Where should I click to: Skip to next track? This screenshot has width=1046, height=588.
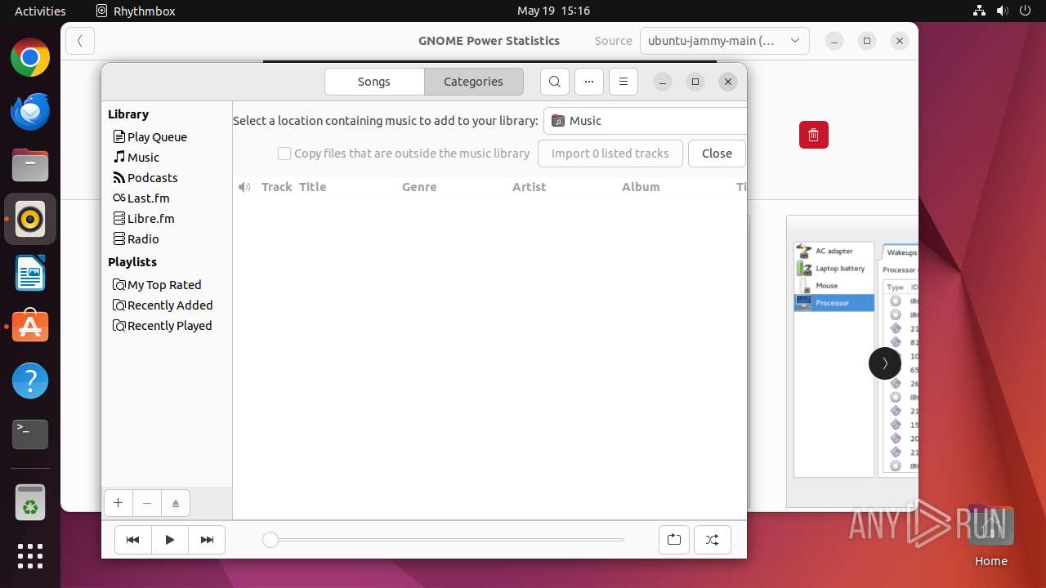click(207, 540)
